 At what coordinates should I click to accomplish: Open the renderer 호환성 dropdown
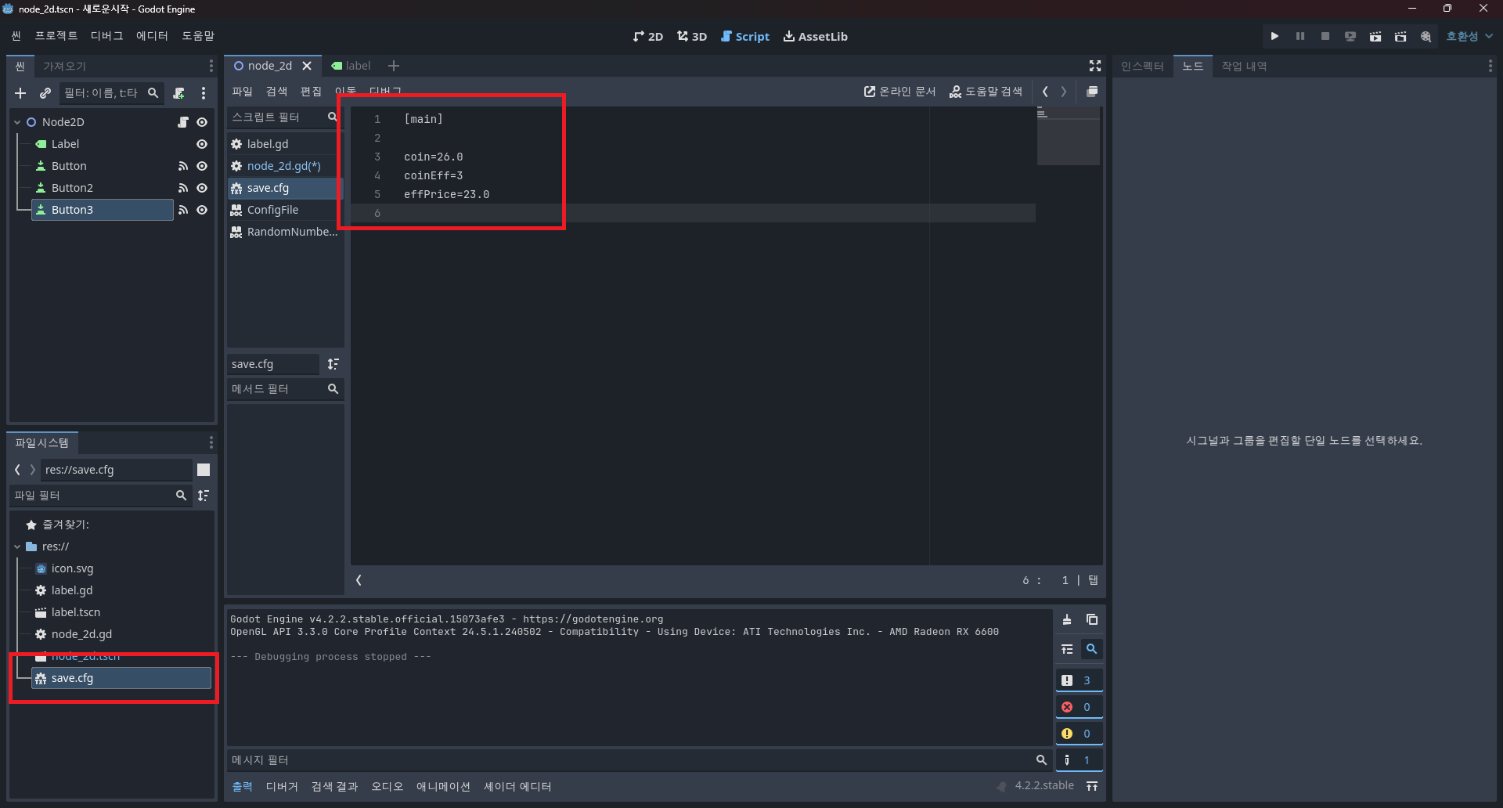click(1469, 36)
